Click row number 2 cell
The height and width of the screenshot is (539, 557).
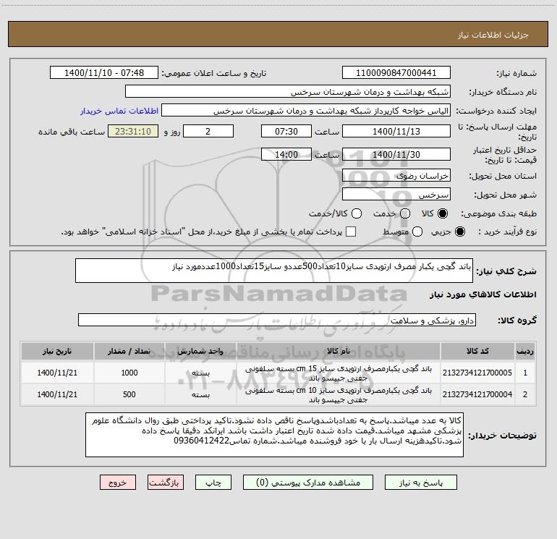pyautogui.click(x=525, y=395)
